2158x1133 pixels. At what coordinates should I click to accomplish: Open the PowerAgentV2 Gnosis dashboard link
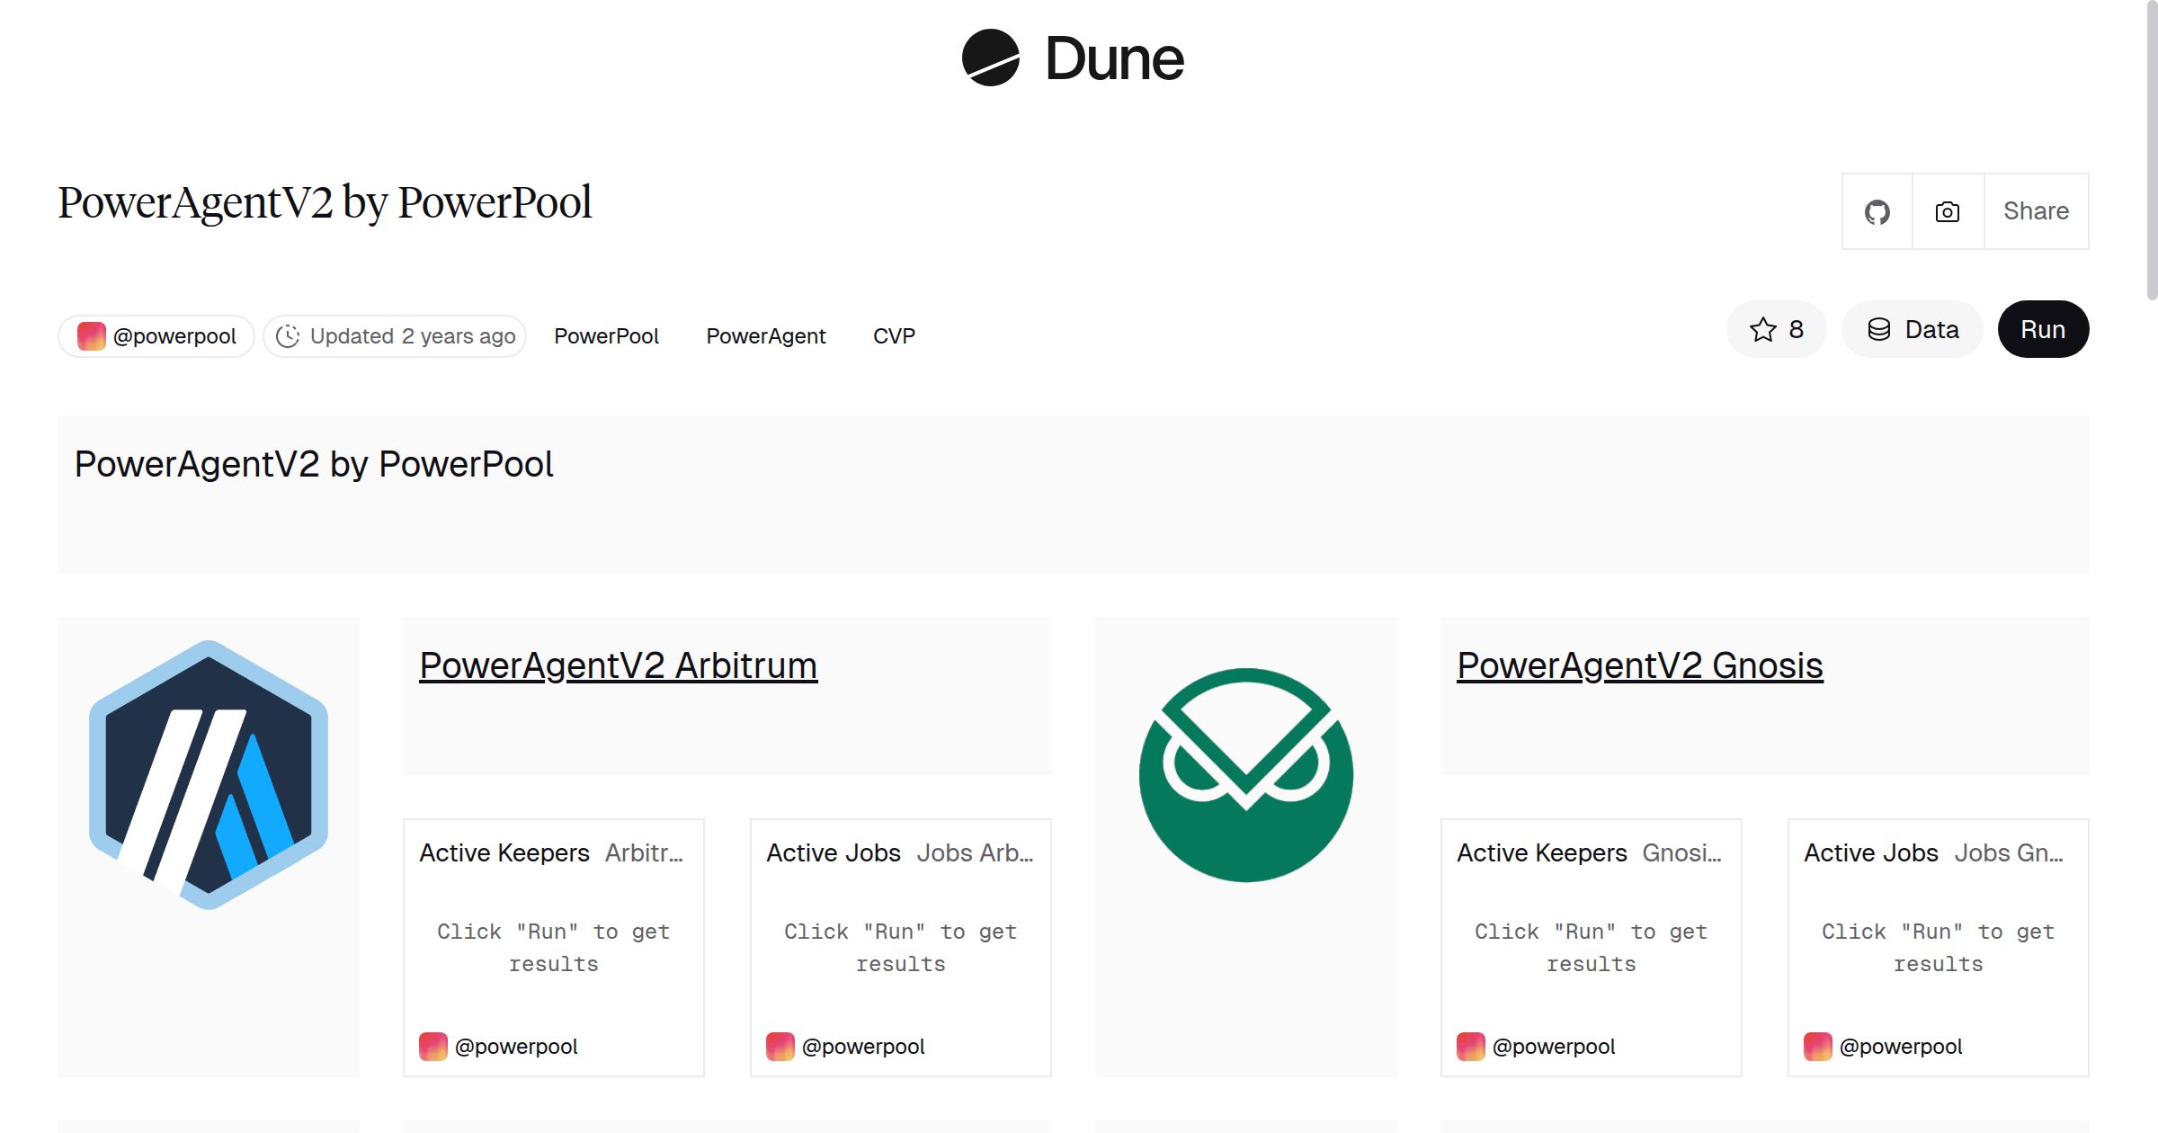click(1638, 665)
